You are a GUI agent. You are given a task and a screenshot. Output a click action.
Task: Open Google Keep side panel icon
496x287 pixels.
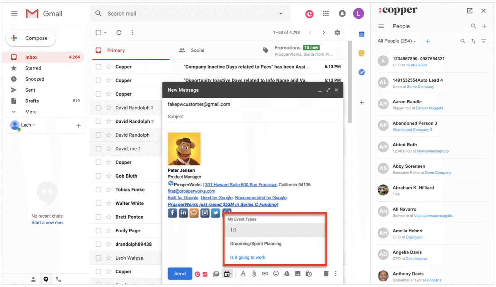pyautogui.click(x=361, y=53)
